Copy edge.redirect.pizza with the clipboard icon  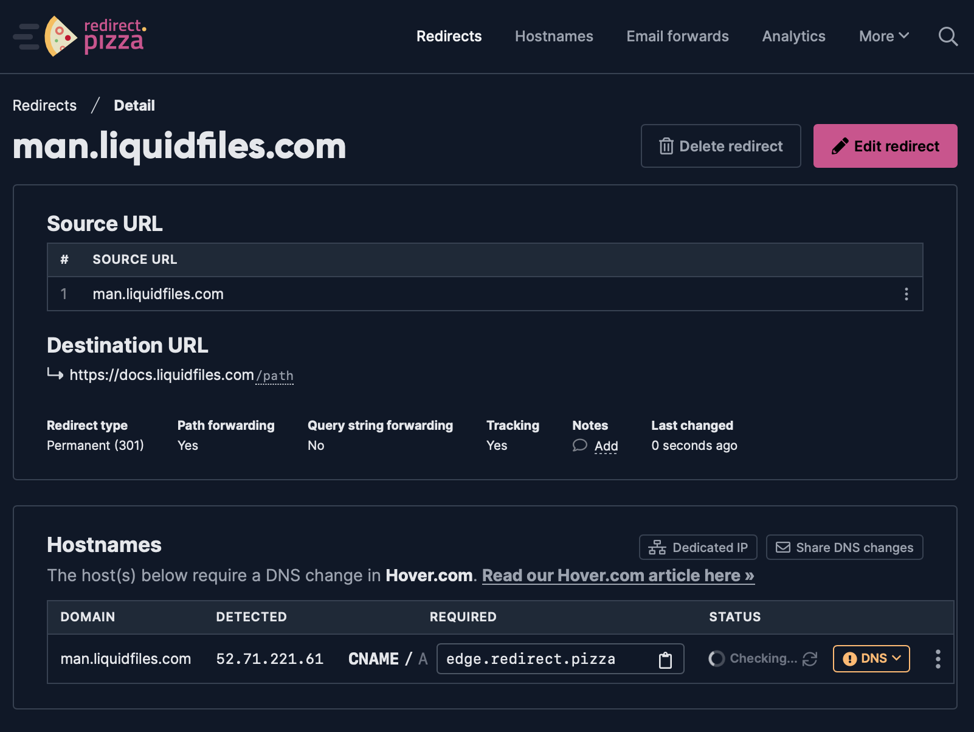(666, 660)
